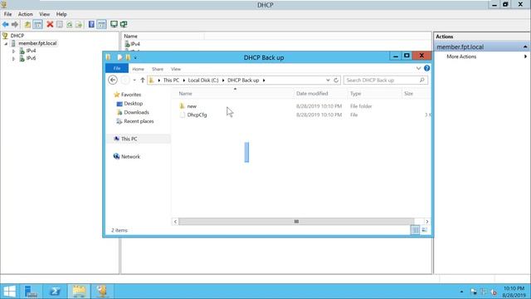Sort by Date modified column header

[312, 94]
